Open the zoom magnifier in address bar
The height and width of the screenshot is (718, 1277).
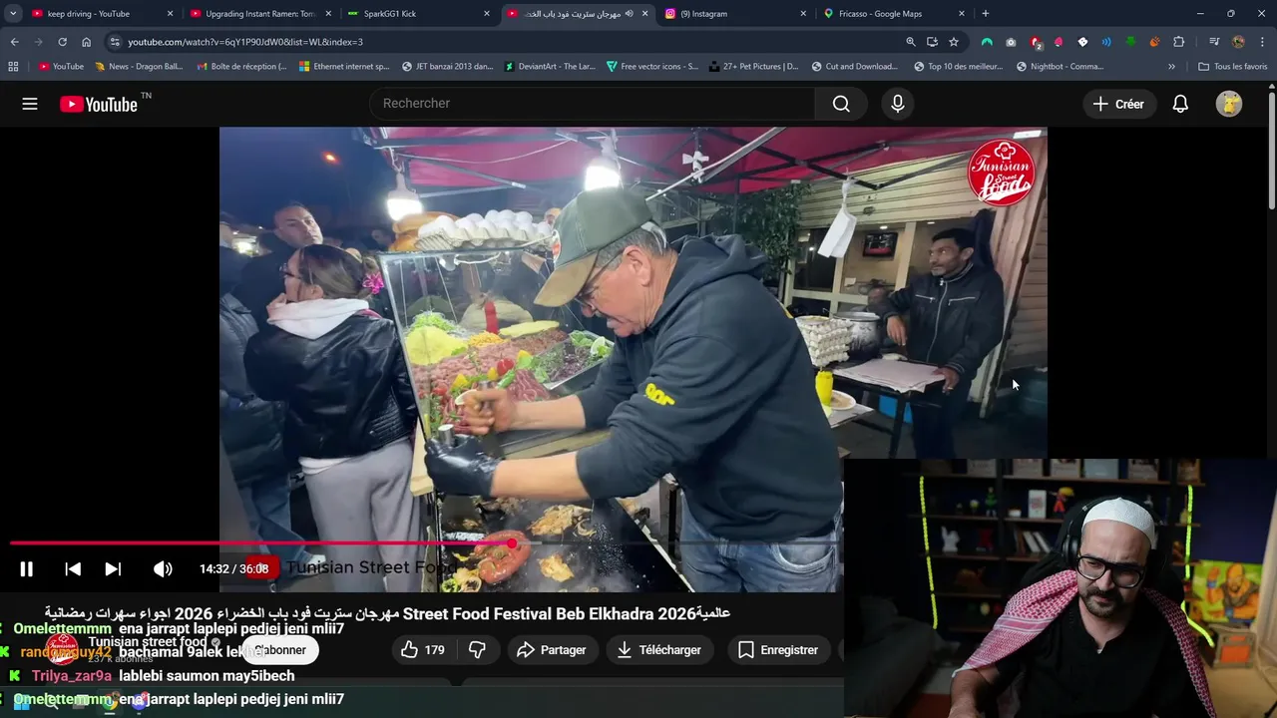910,42
